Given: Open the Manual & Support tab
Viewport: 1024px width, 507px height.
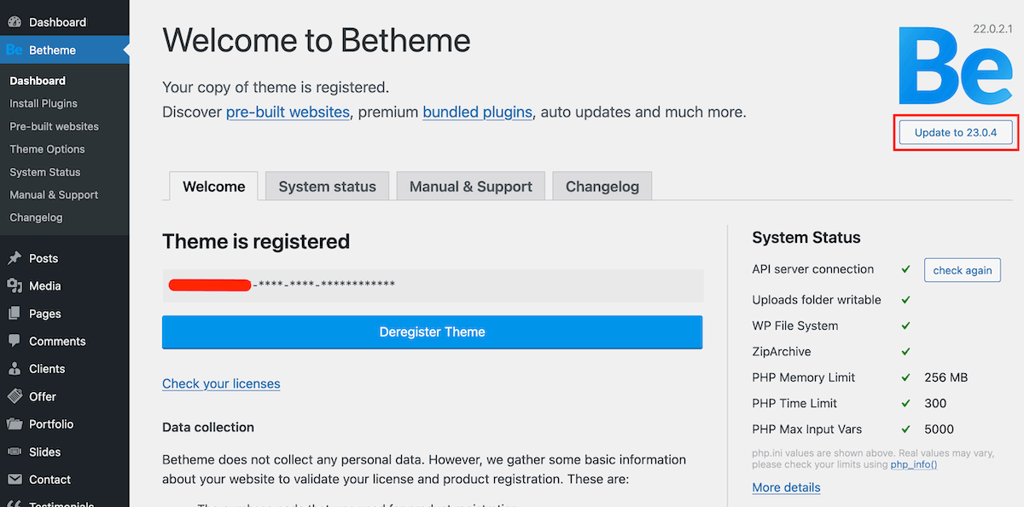Looking at the screenshot, I should tap(470, 187).
